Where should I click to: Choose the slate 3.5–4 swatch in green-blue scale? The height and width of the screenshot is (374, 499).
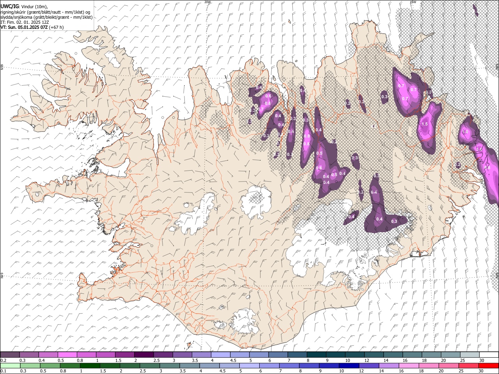point(189,366)
